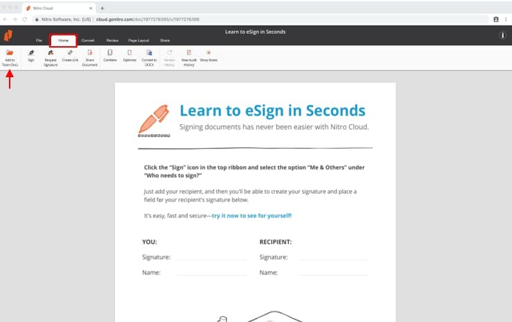Click the Request Signature icon
512x322 pixels.
(x=50, y=53)
